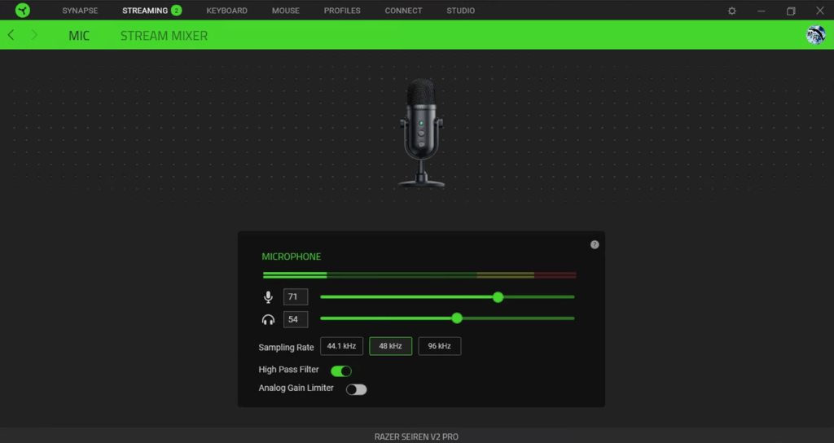Click the headphone volume value field
834x443 pixels.
[x=295, y=319]
